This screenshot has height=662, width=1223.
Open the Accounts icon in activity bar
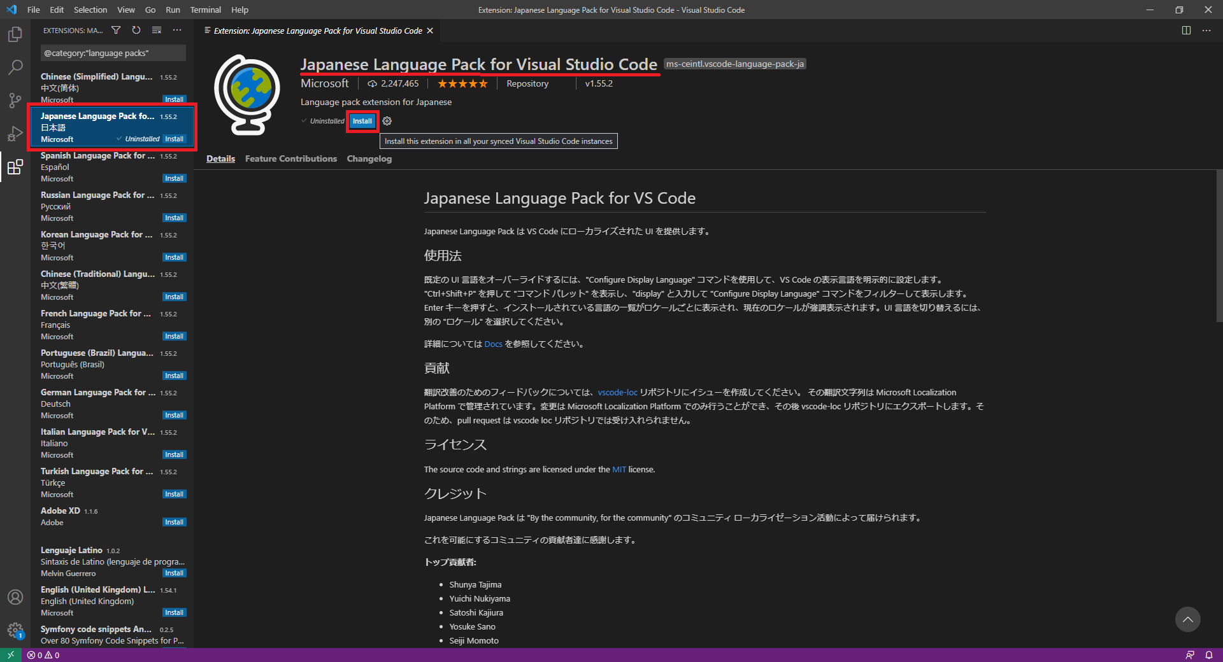point(15,597)
